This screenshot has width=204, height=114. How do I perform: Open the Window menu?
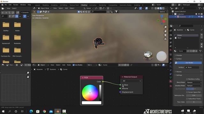[x=23, y=5]
